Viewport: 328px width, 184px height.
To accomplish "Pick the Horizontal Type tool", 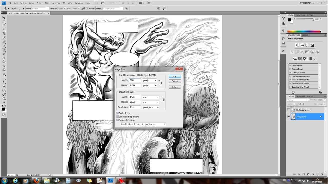I will (x=4, y=78).
